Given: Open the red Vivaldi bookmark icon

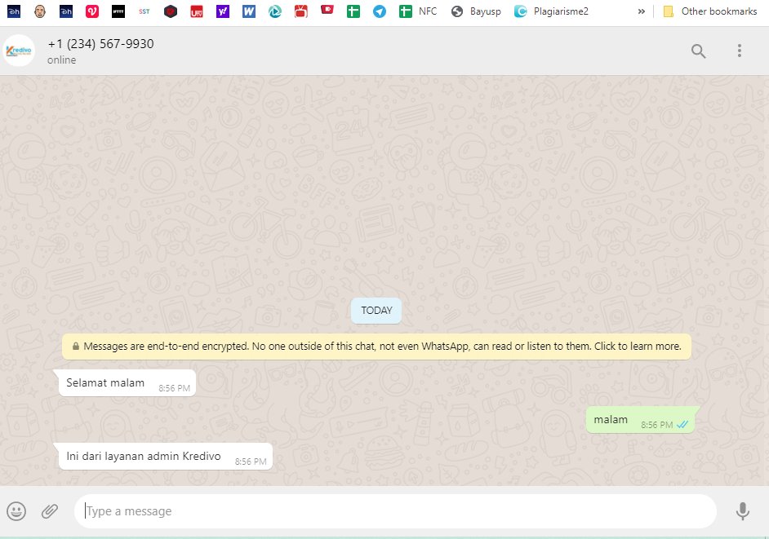Looking at the screenshot, I should [x=92, y=11].
